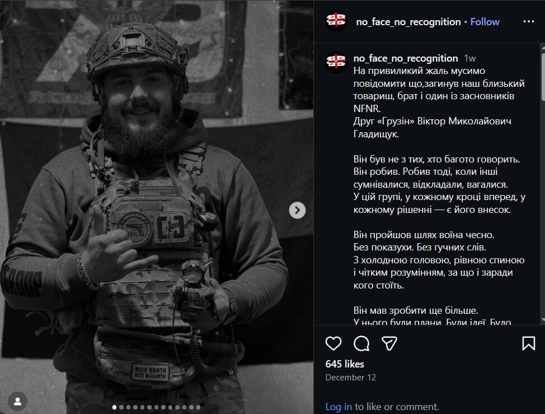The height and width of the screenshot is (414, 545).
Task: Click the 1w timestamp next to the caption username
Action: [470, 58]
